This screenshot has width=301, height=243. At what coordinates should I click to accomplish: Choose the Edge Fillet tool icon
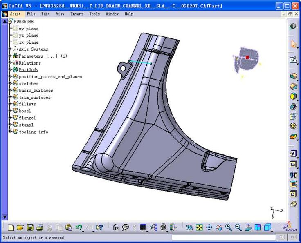pos(293,154)
